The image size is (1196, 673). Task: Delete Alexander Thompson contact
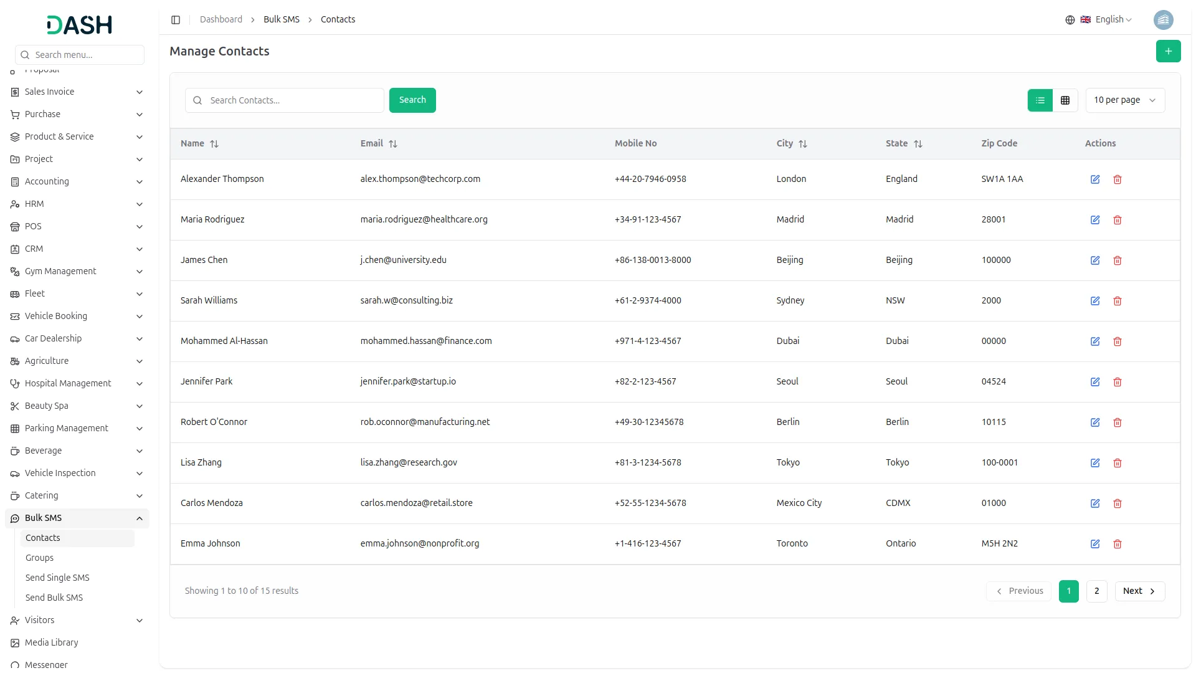tap(1118, 179)
